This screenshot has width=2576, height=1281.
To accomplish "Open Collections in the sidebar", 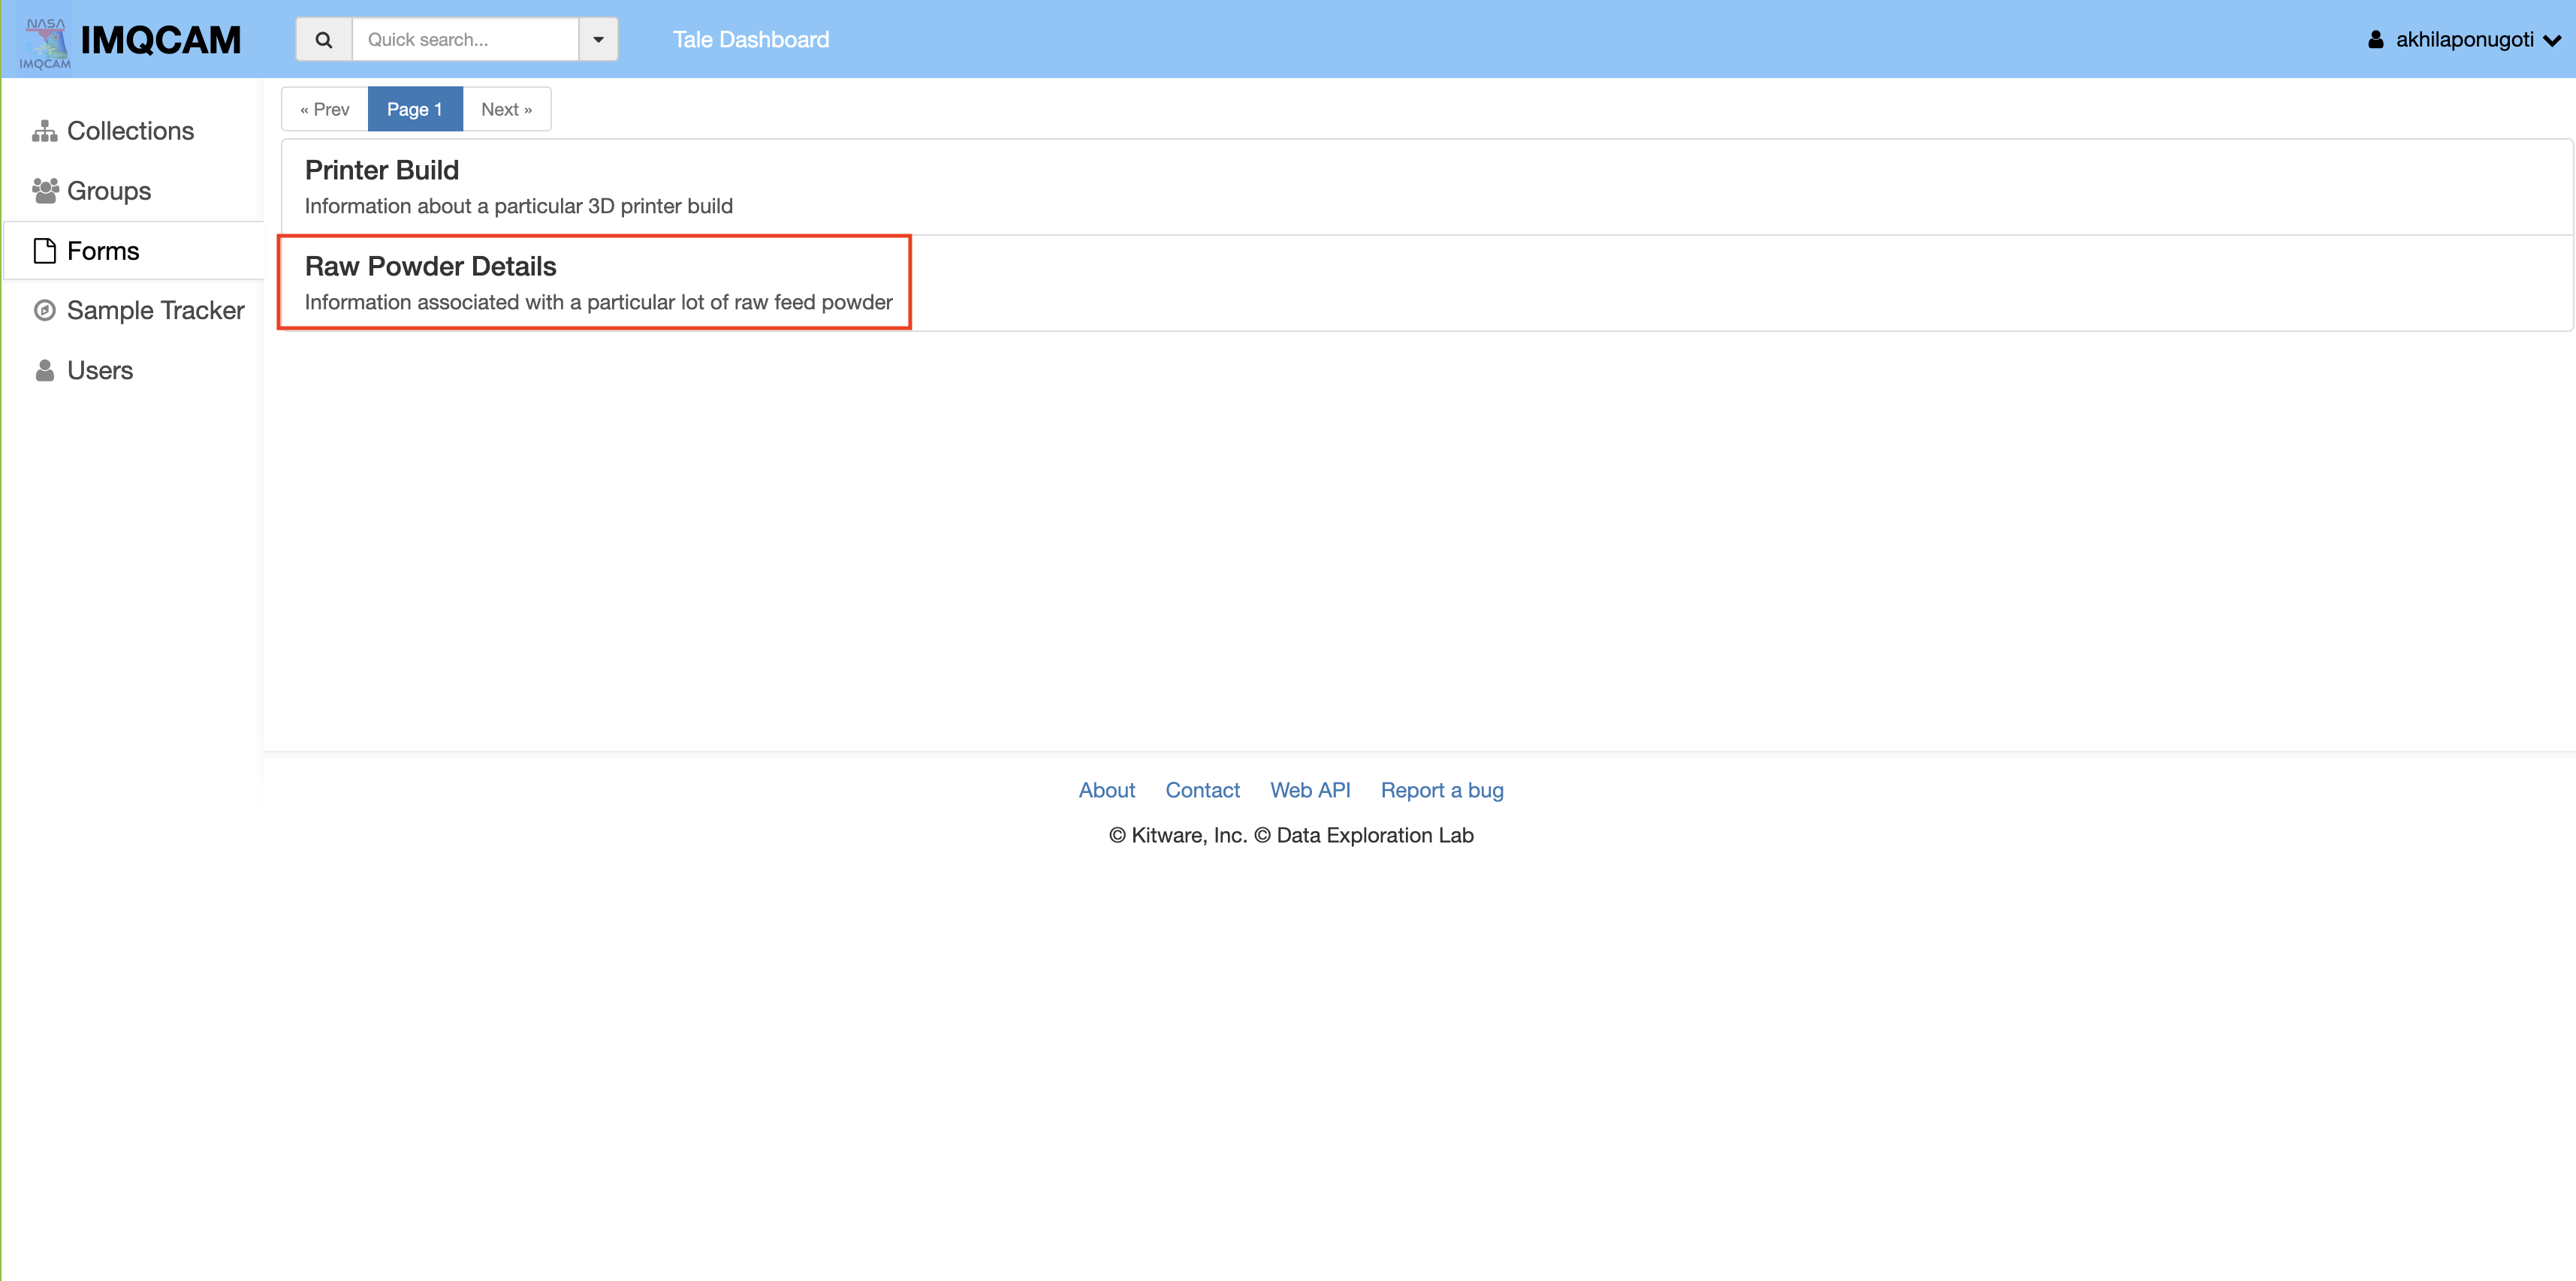I will pyautogui.click(x=132, y=131).
